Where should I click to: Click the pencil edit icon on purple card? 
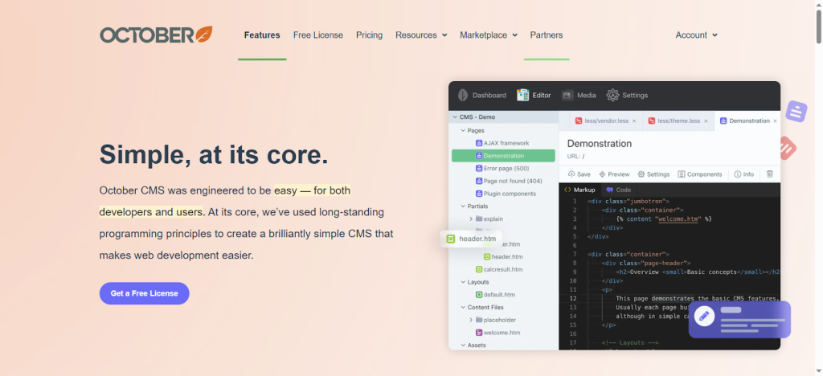pos(704,317)
